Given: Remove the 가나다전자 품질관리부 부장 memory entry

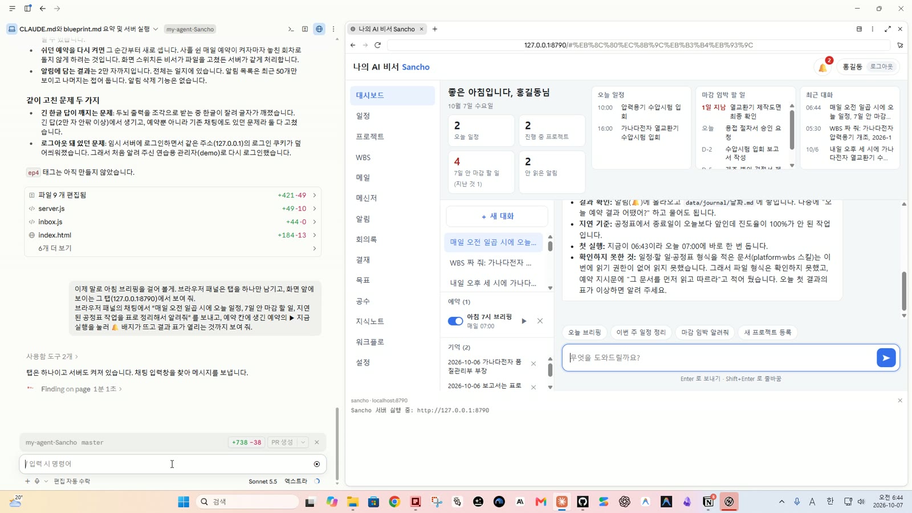Looking at the screenshot, I should [x=534, y=364].
